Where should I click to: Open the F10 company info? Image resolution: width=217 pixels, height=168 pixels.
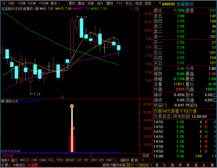click(119, 3)
